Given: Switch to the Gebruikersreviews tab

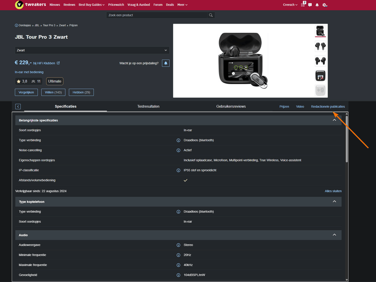Looking at the screenshot, I should [x=231, y=107].
